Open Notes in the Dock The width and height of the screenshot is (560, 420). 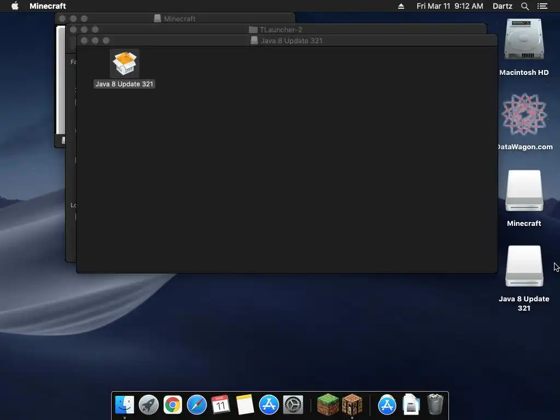244,405
